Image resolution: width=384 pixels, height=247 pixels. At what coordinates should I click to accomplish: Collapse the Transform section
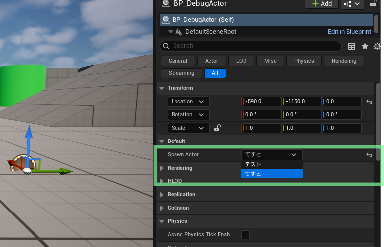162,88
